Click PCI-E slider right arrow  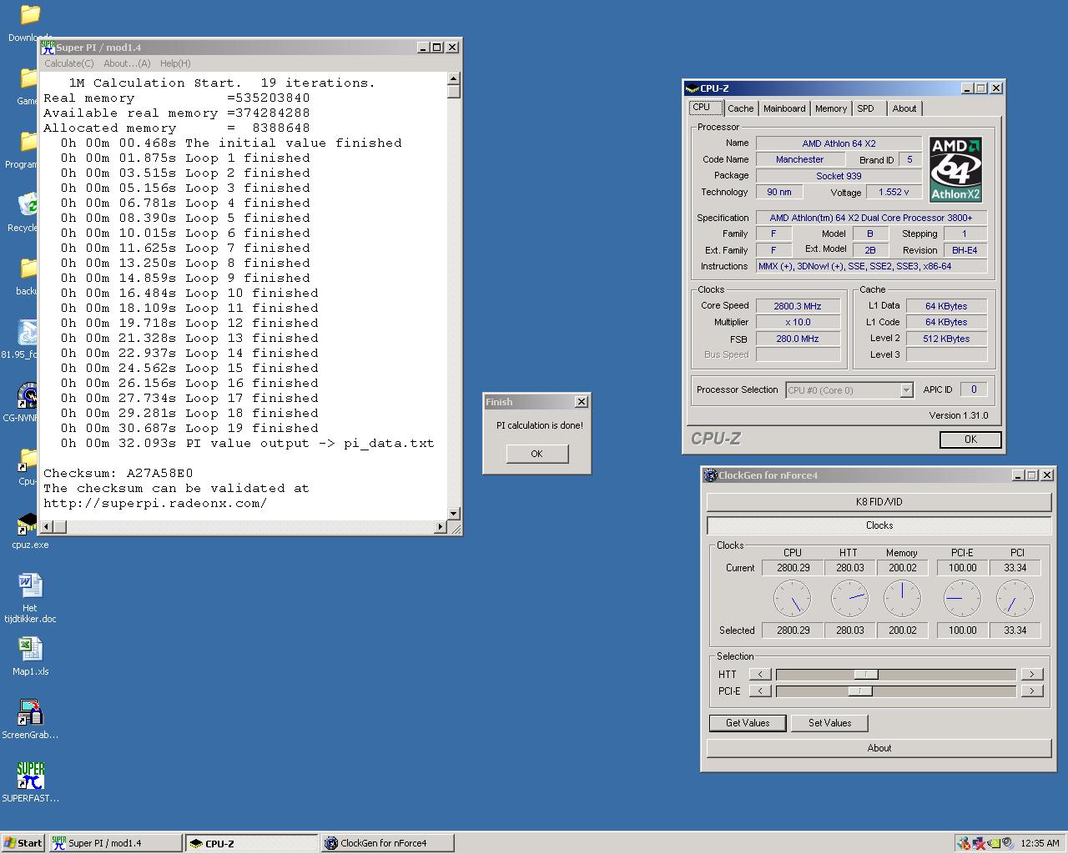click(x=1032, y=691)
